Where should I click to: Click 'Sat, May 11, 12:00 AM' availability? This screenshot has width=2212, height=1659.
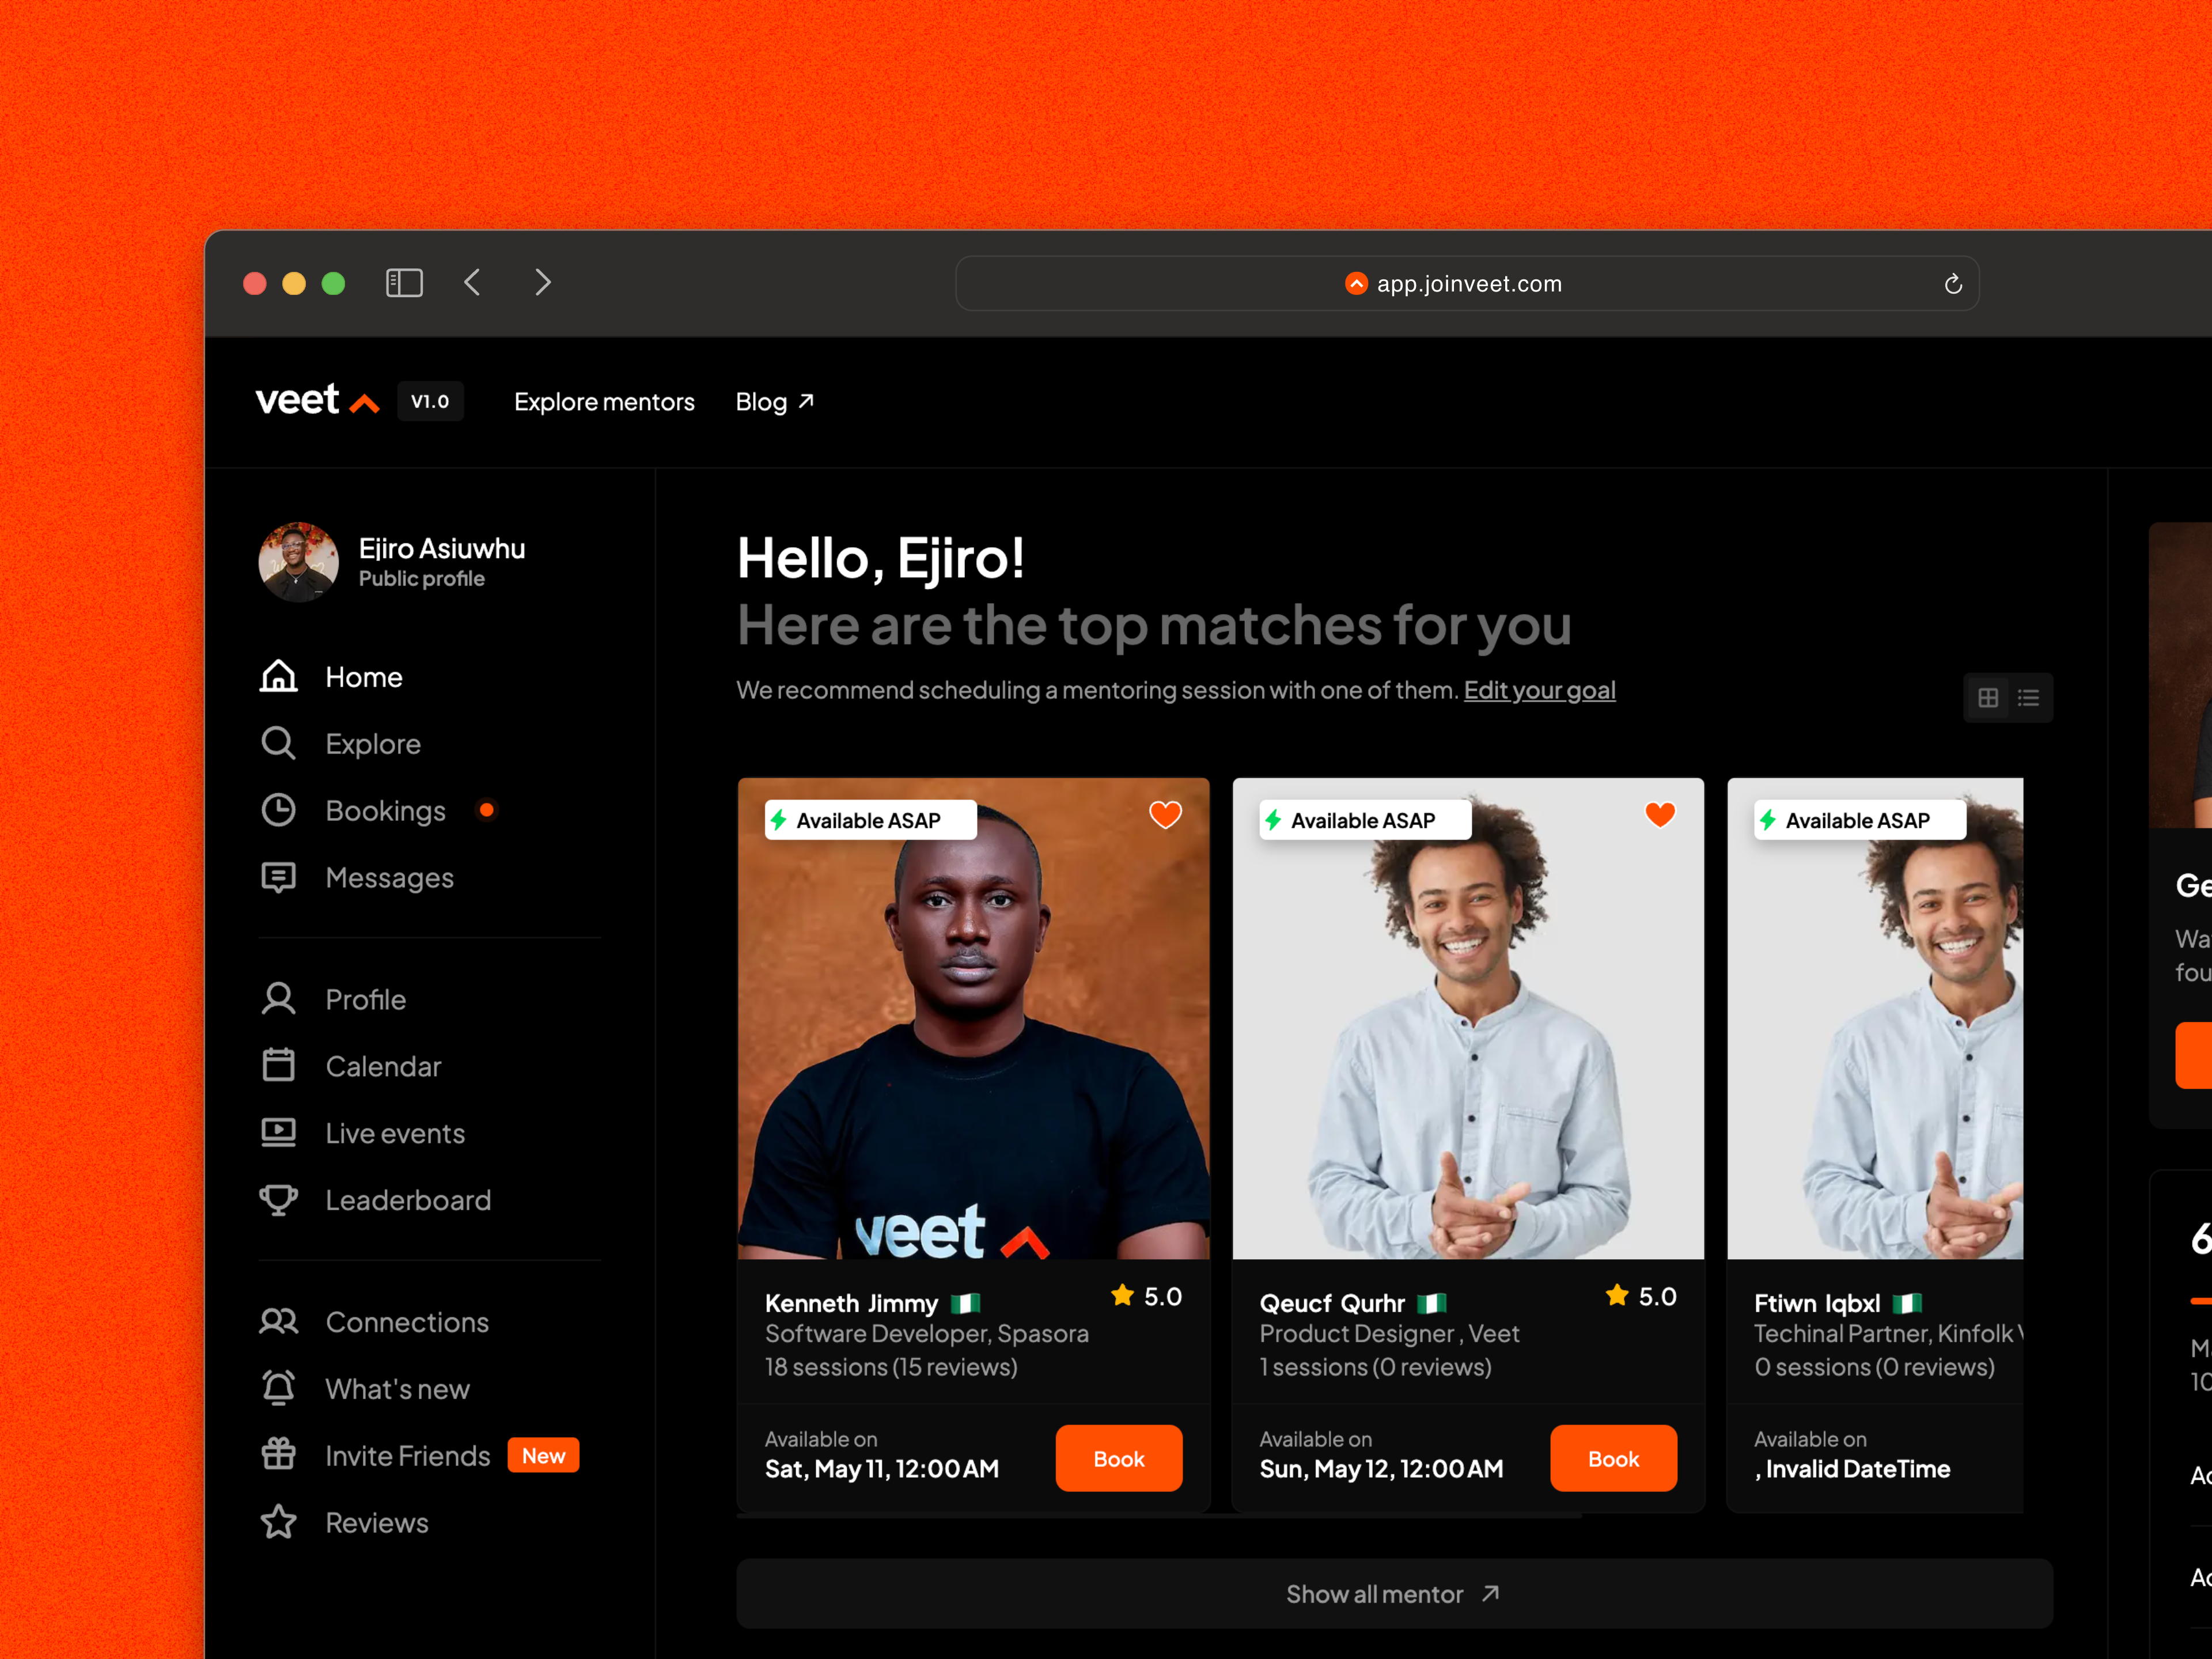881,1469
